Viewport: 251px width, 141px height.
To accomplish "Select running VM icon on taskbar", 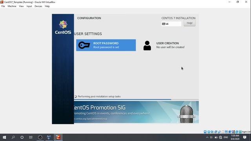I will (x=58, y=137).
